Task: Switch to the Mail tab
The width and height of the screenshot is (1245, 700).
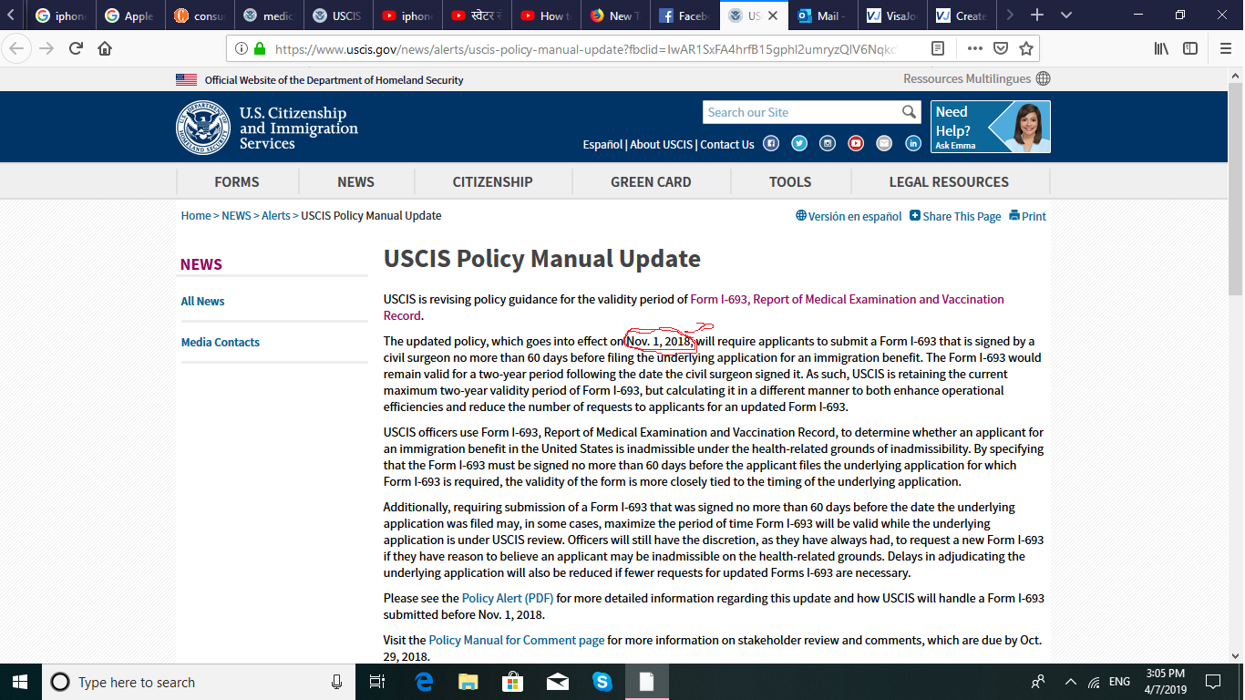Action: point(823,15)
